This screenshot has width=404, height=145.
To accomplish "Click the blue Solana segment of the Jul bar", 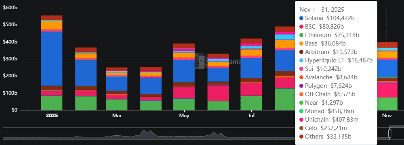I will tap(251, 68).
